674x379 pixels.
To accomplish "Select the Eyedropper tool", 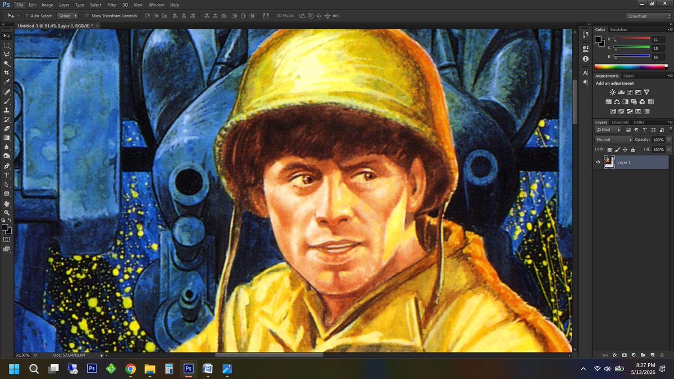I will (x=7, y=82).
